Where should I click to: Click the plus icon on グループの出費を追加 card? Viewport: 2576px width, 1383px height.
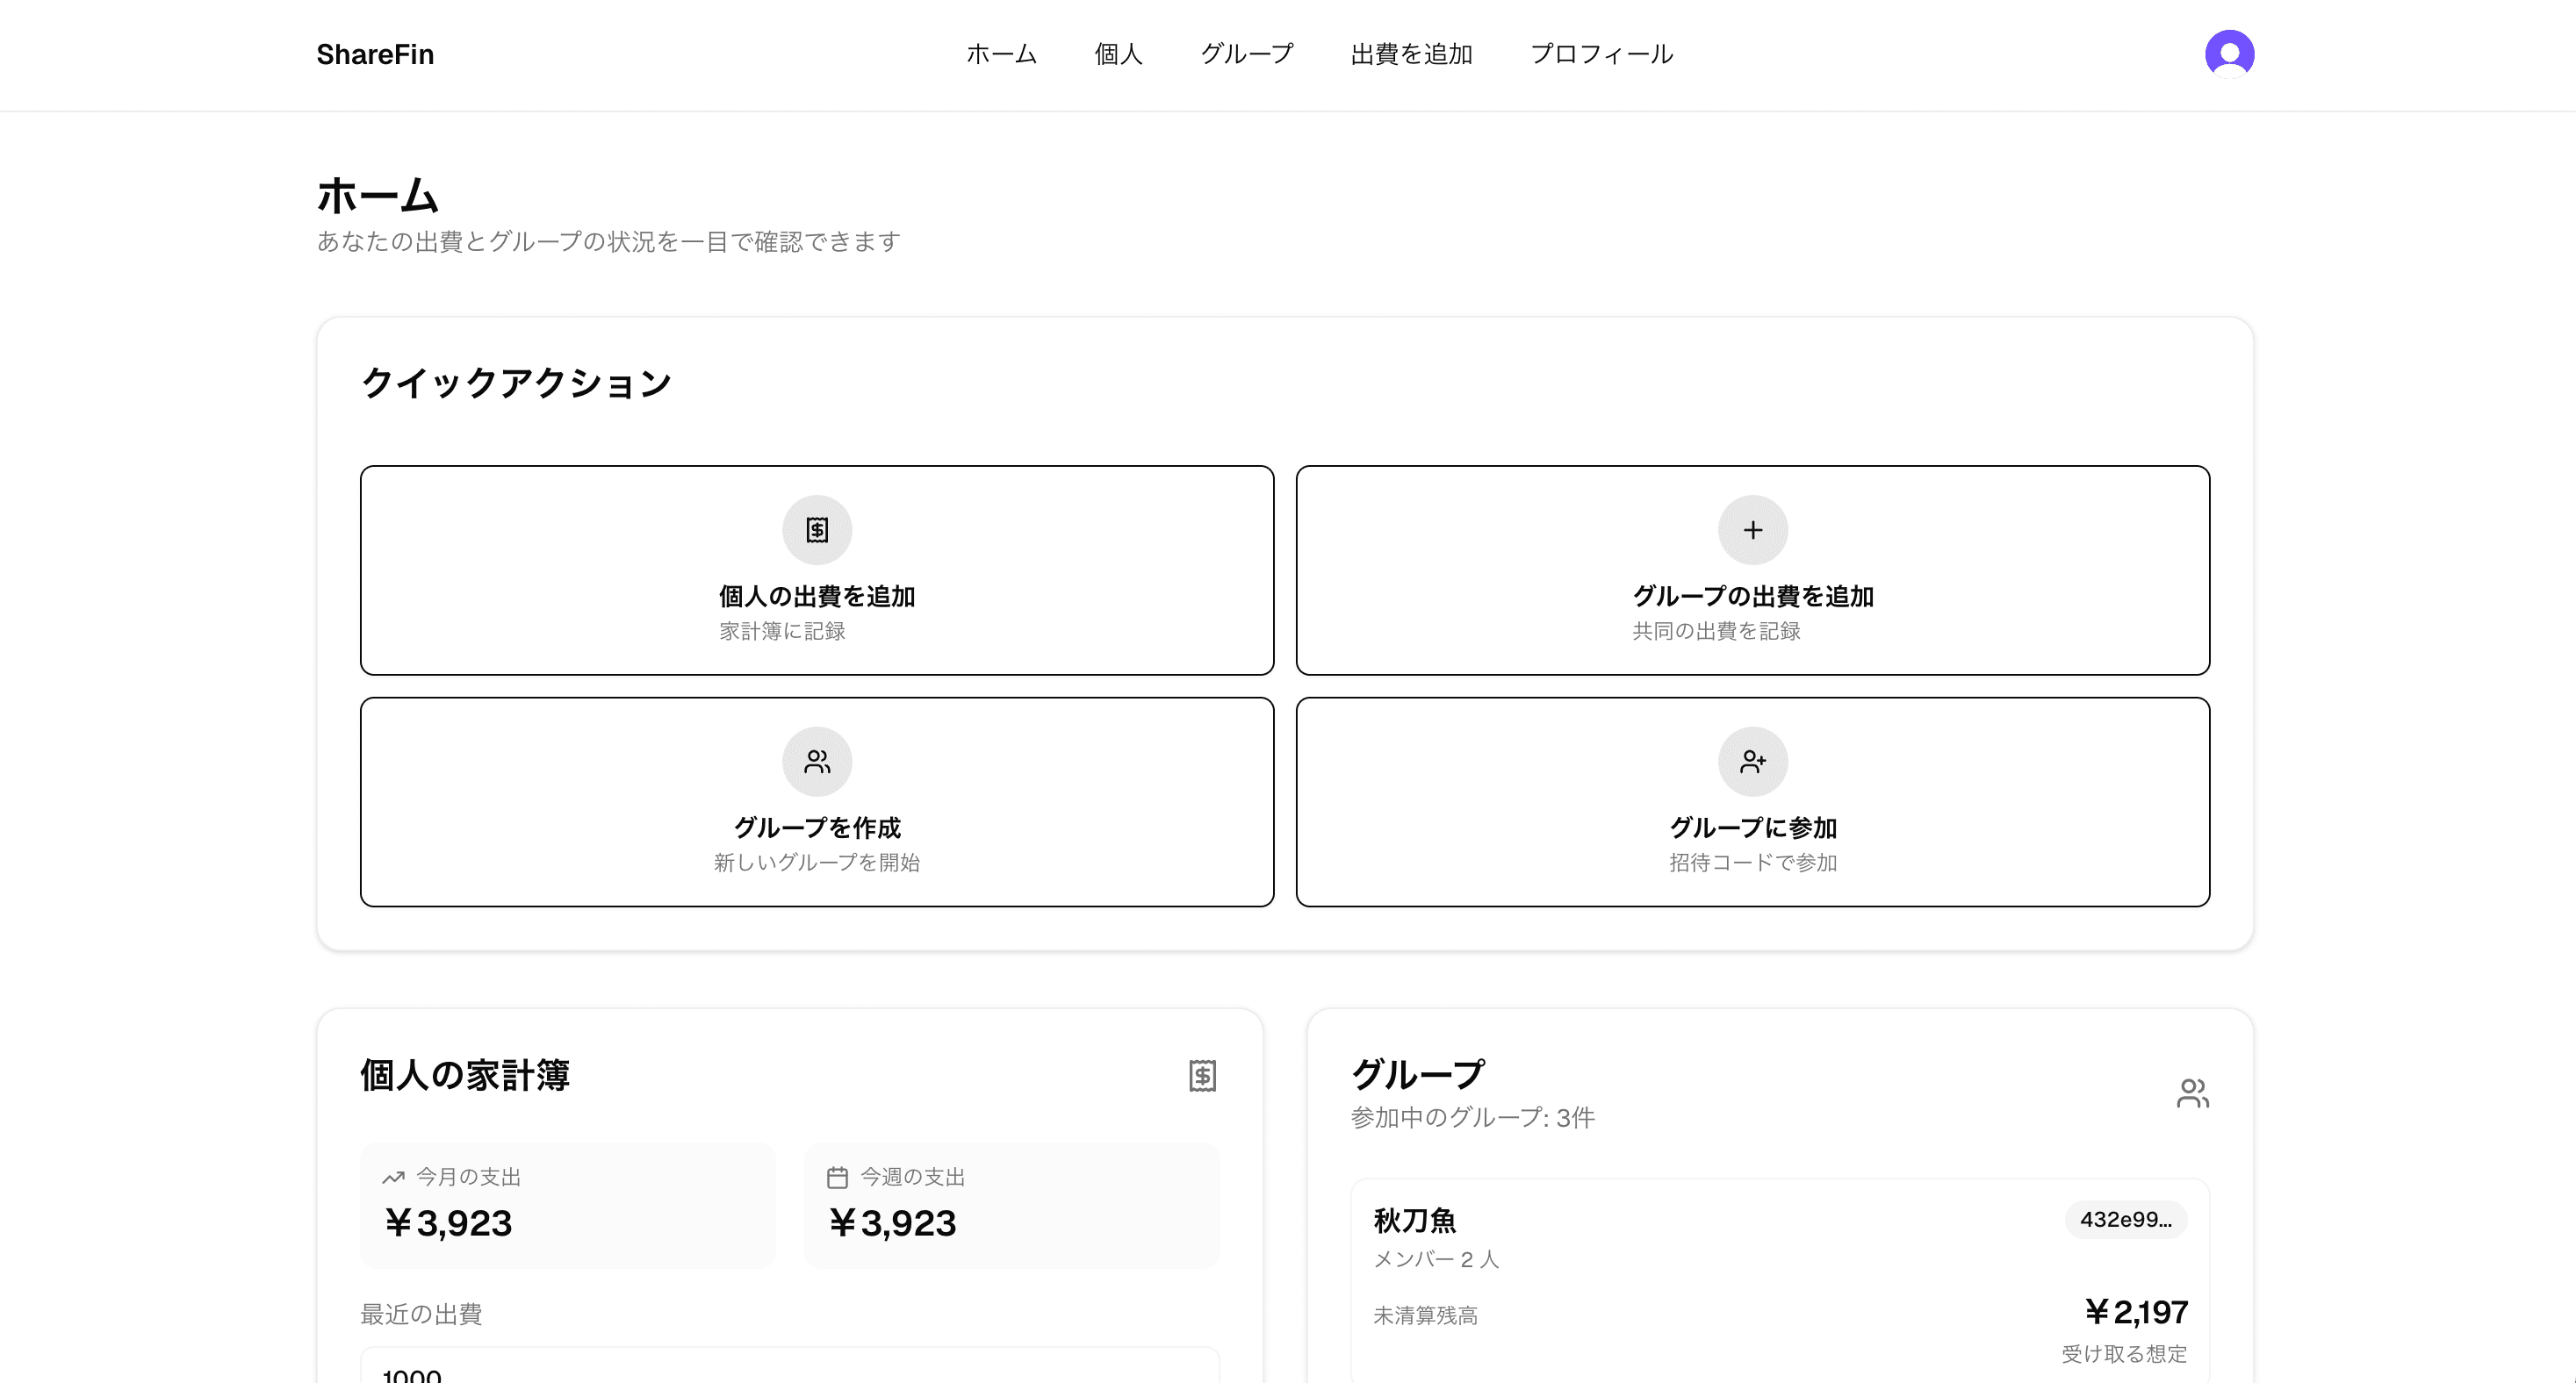(x=1752, y=530)
